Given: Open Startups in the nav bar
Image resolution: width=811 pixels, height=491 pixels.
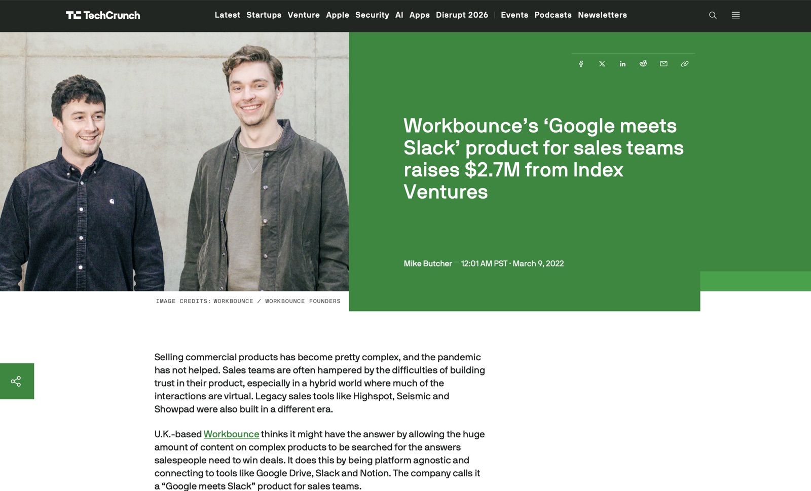Looking at the screenshot, I should tap(264, 15).
